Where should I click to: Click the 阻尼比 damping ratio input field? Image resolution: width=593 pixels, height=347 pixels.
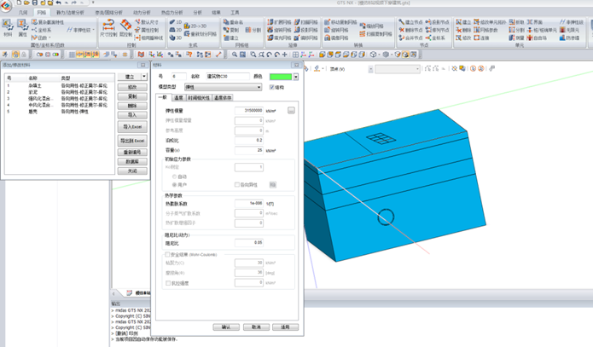(x=249, y=243)
